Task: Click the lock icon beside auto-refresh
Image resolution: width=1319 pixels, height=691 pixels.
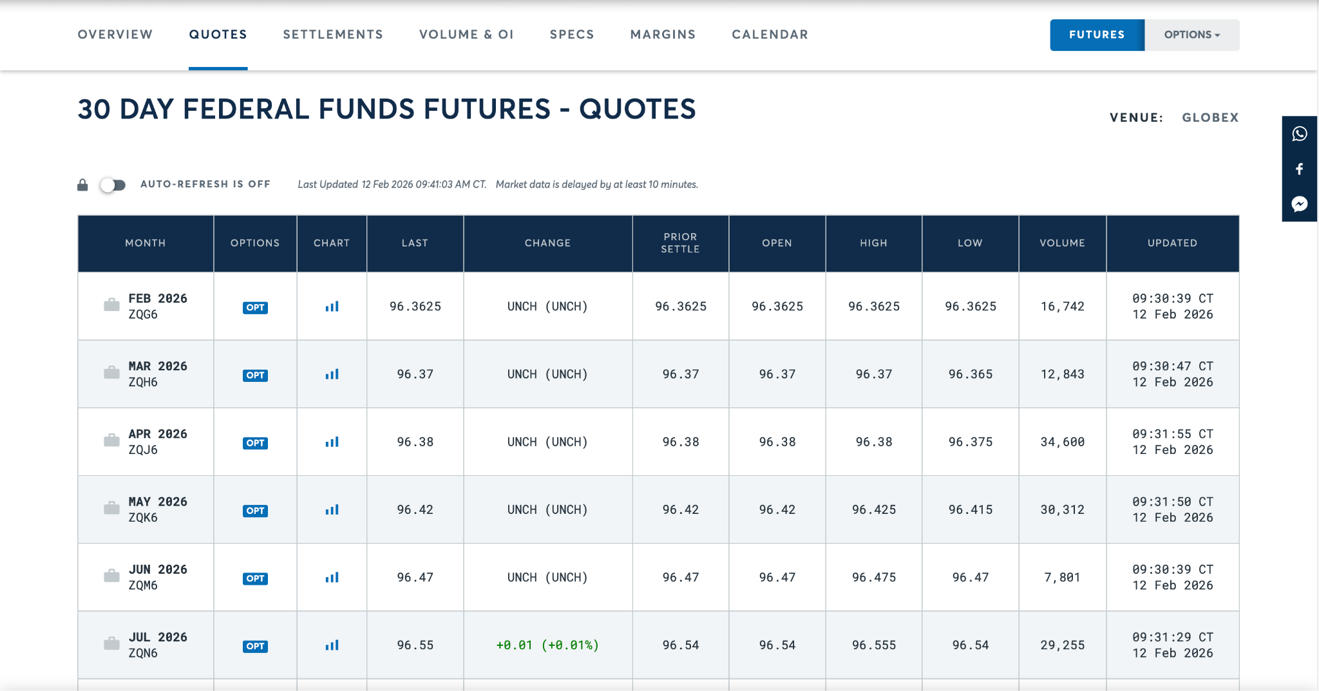Action: pos(82,184)
